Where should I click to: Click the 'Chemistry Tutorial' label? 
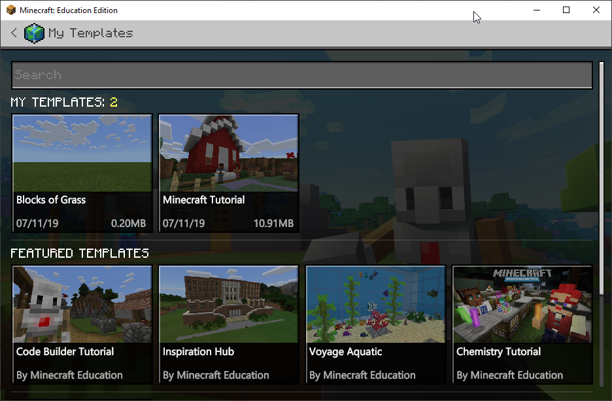coord(498,352)
